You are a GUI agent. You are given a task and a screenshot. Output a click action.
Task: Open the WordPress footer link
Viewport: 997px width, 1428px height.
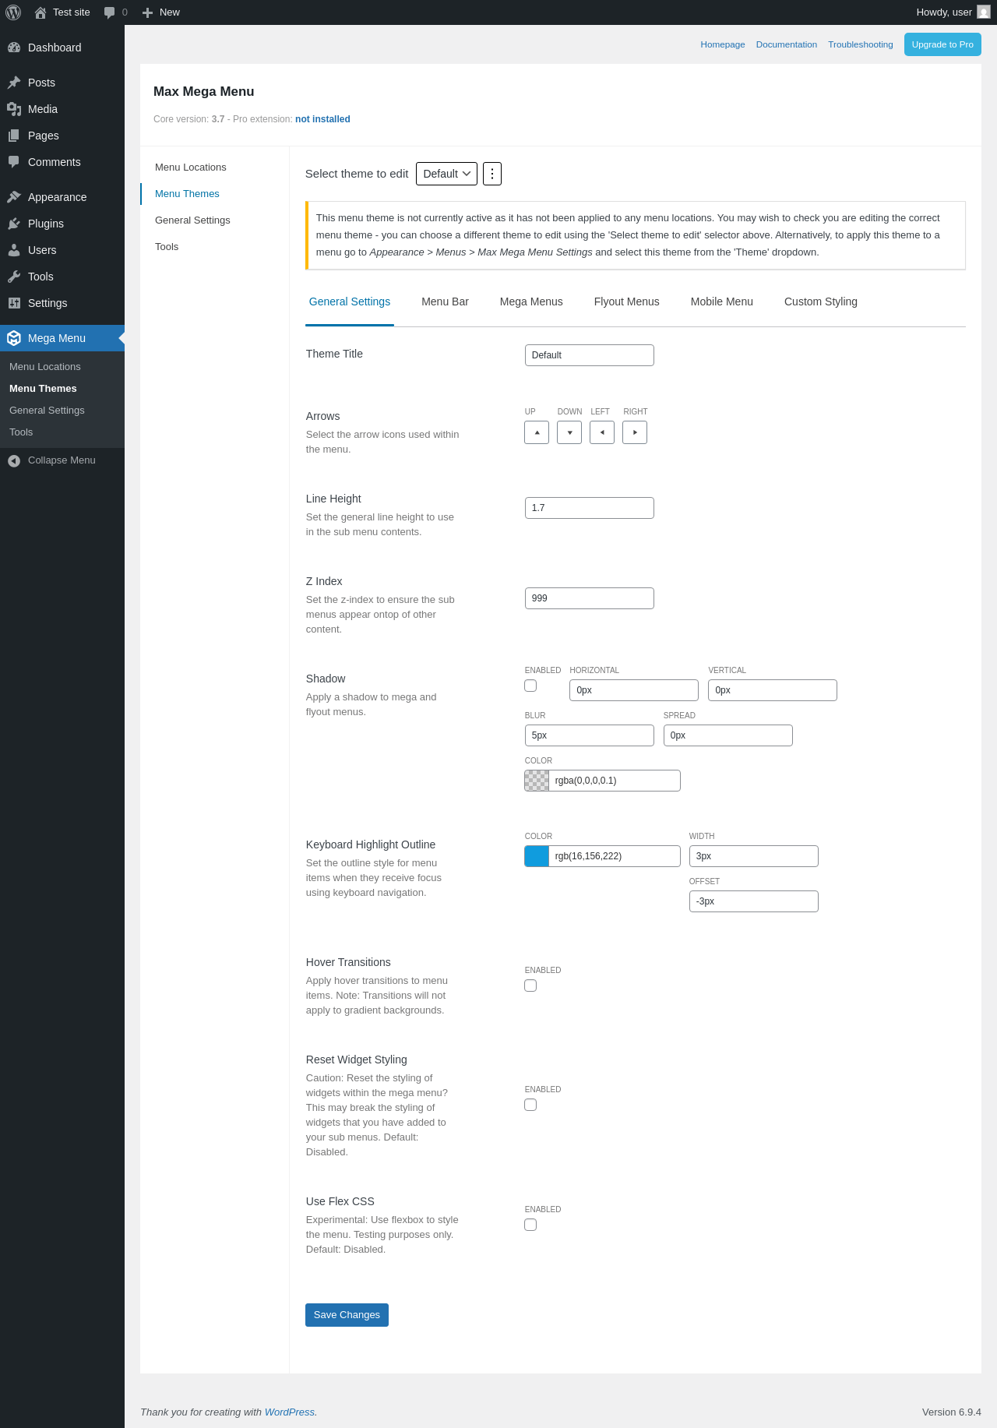pos(290,1412)
